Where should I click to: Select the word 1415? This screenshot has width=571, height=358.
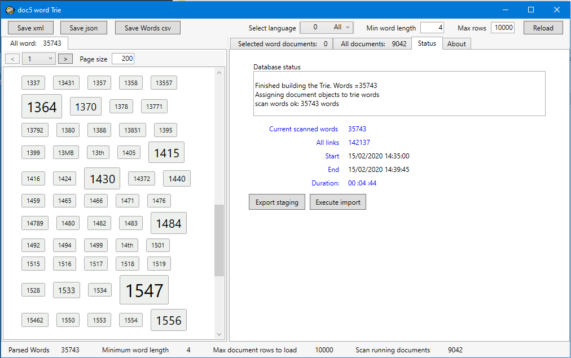pyautogui.click(x=166, y=153)
